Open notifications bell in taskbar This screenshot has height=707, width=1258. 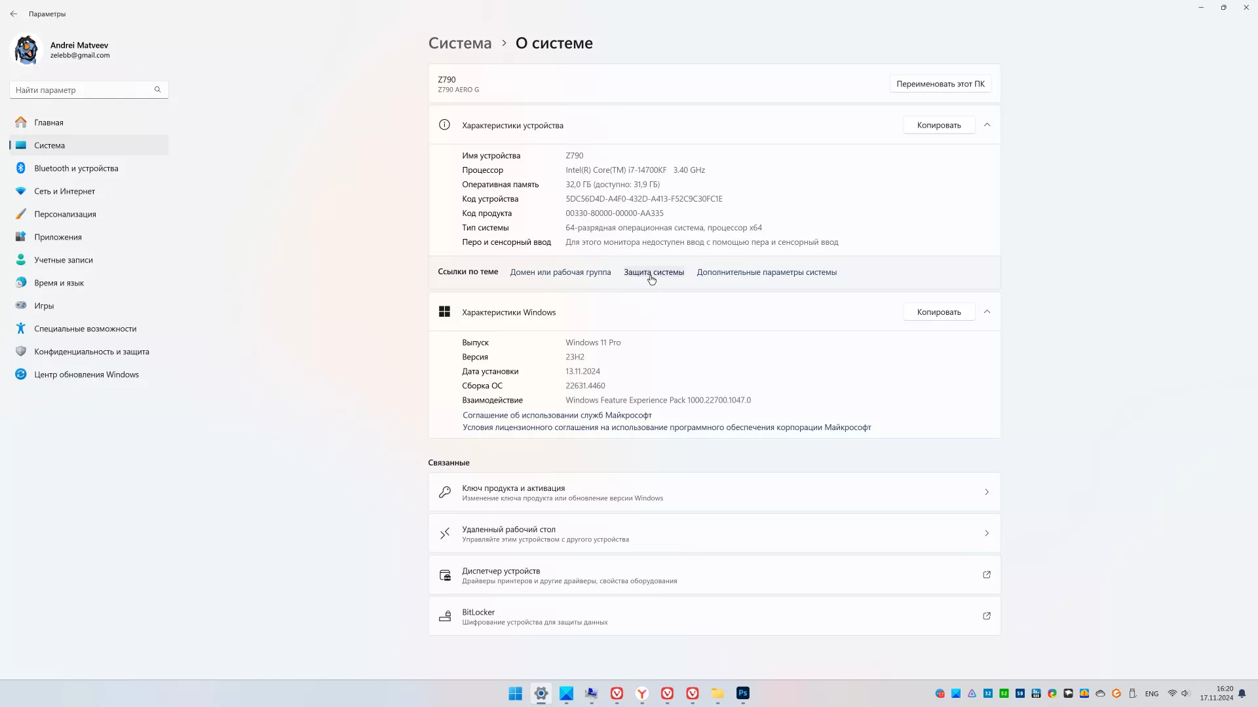[x=1242, y=694]
